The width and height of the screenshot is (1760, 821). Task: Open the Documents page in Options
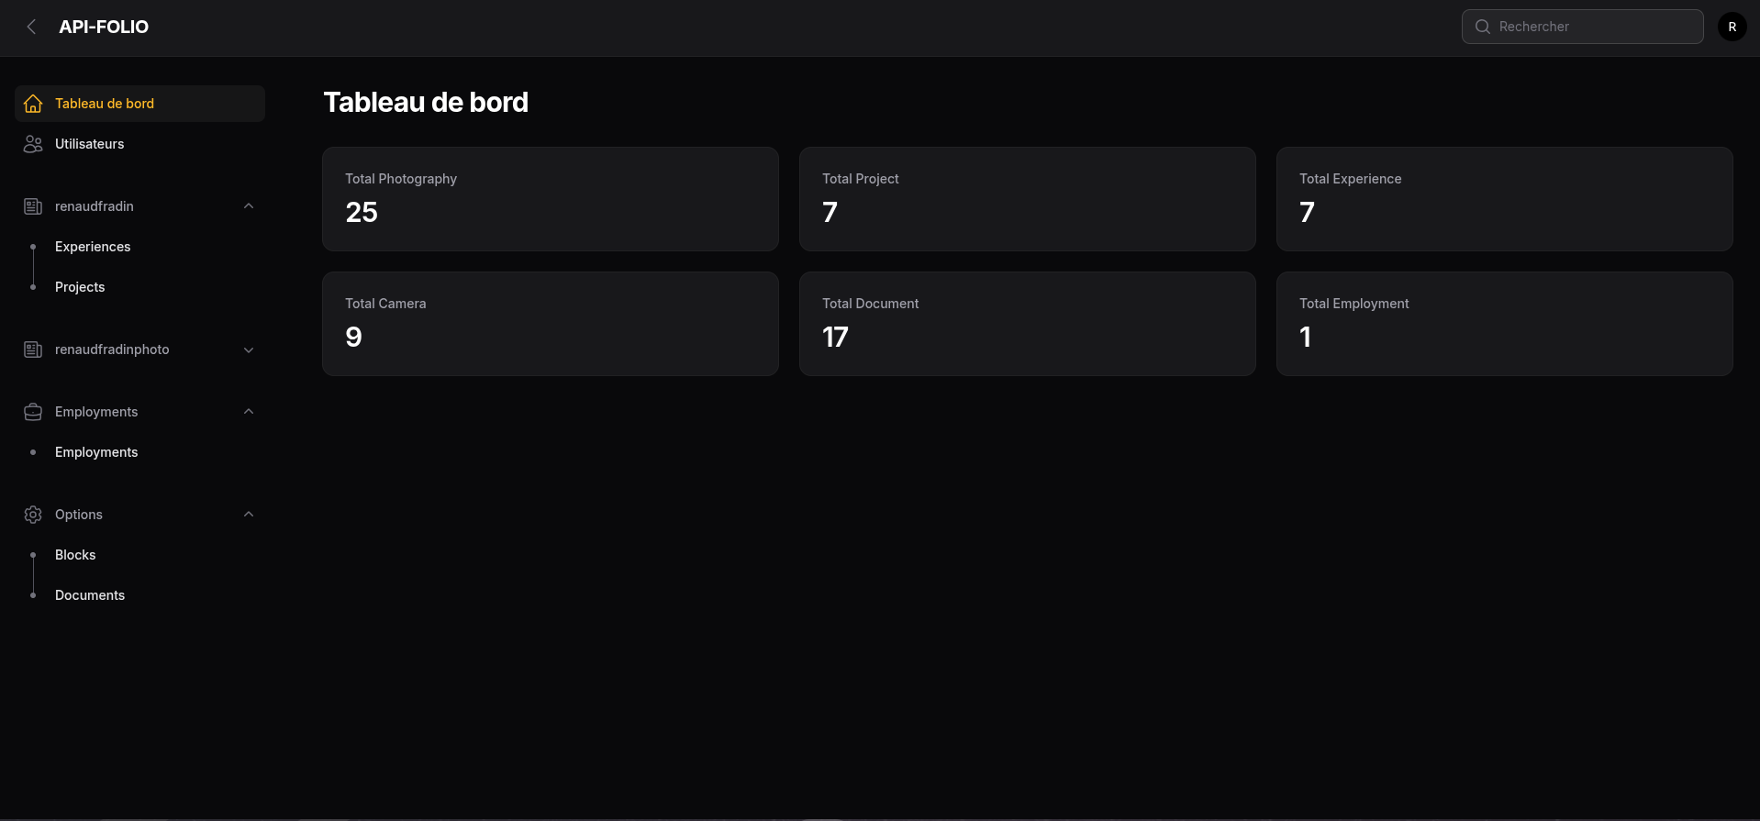coord(90,595)
